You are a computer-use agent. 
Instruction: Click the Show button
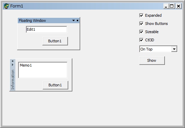point(152,60)
